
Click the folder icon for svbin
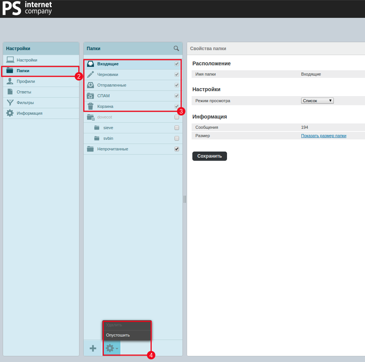[97, 138]
